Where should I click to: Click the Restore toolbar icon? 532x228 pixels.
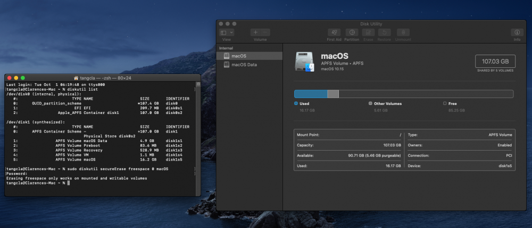[x=385, y=32]
